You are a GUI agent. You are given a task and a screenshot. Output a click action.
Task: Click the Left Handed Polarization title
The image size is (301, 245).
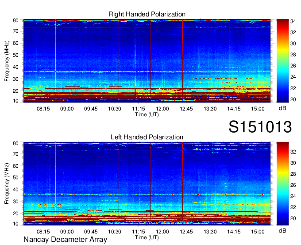(x=147, y=137)
